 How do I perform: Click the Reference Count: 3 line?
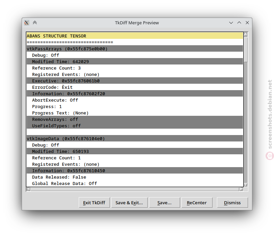(x=135, y=68)
